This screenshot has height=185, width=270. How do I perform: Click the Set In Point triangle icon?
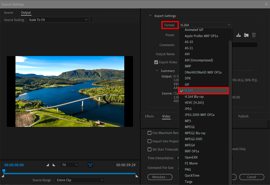point(48,165)
